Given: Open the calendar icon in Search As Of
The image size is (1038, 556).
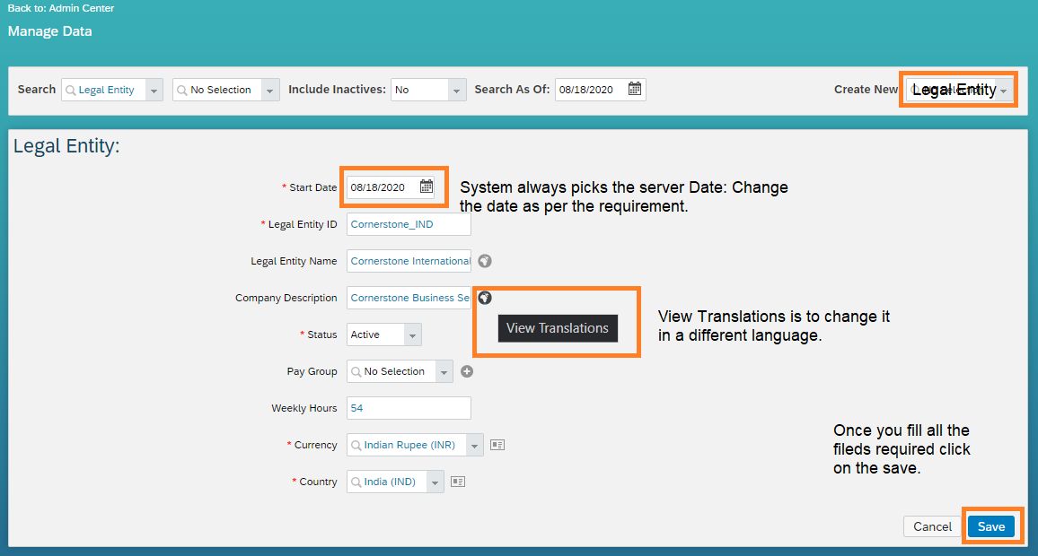Looking at the screenshot, I should coord(635,89).
